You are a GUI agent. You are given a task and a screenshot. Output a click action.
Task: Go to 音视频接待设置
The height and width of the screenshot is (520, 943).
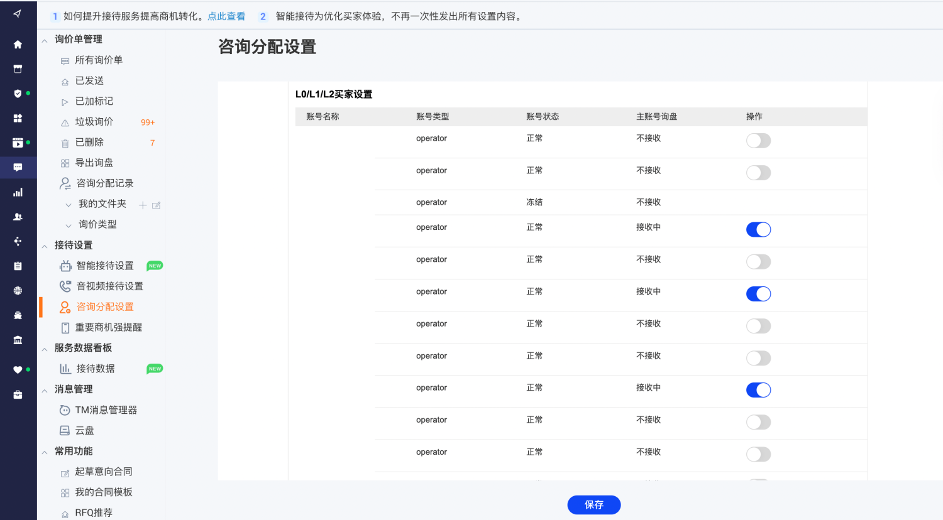pos(110,286)
